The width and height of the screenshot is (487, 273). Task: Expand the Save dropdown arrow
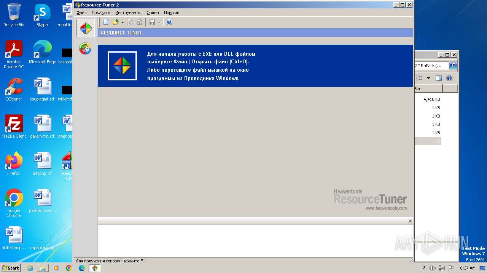coord(159,22)
